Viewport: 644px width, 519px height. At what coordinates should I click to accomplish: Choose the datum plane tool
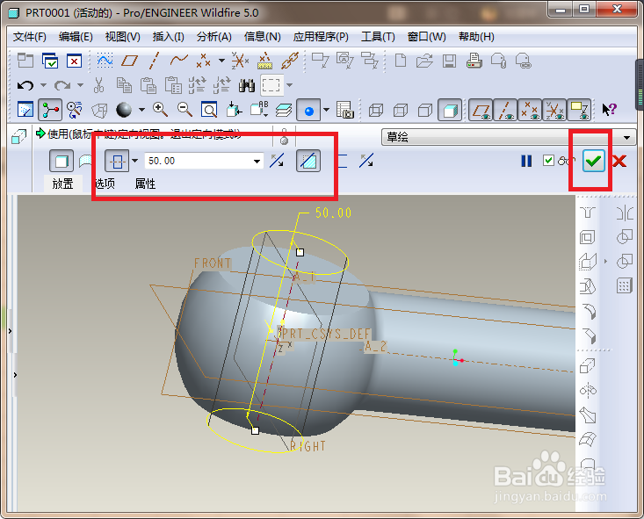coord(129,61)
